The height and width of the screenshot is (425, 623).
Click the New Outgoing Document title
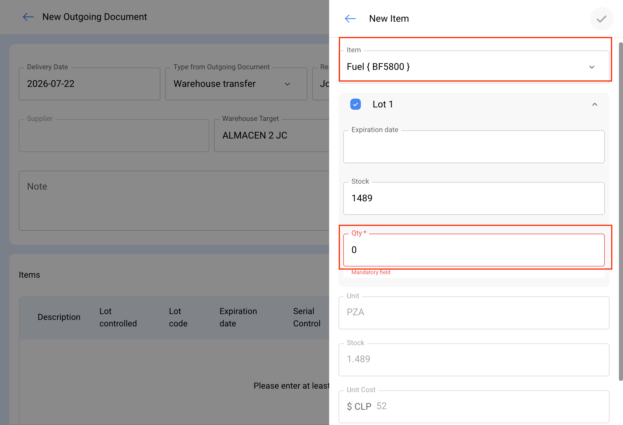(95, 17)
